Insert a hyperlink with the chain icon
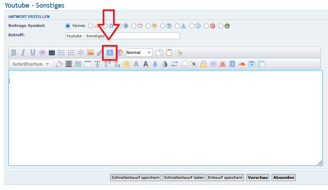Screen dimensions: 328x190 99,53
